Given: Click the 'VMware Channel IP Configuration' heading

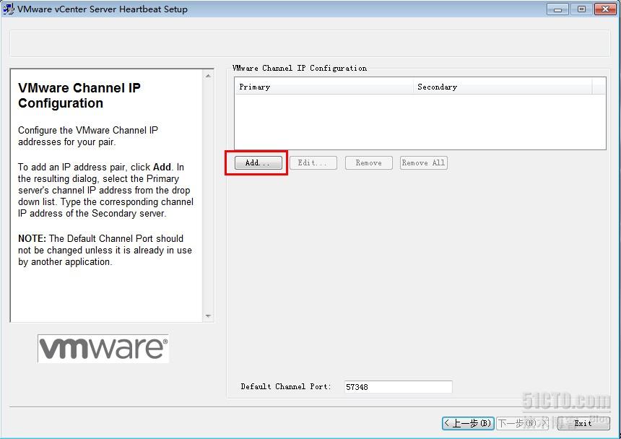Looking at the screenshot, I should [x=79, y=95].
